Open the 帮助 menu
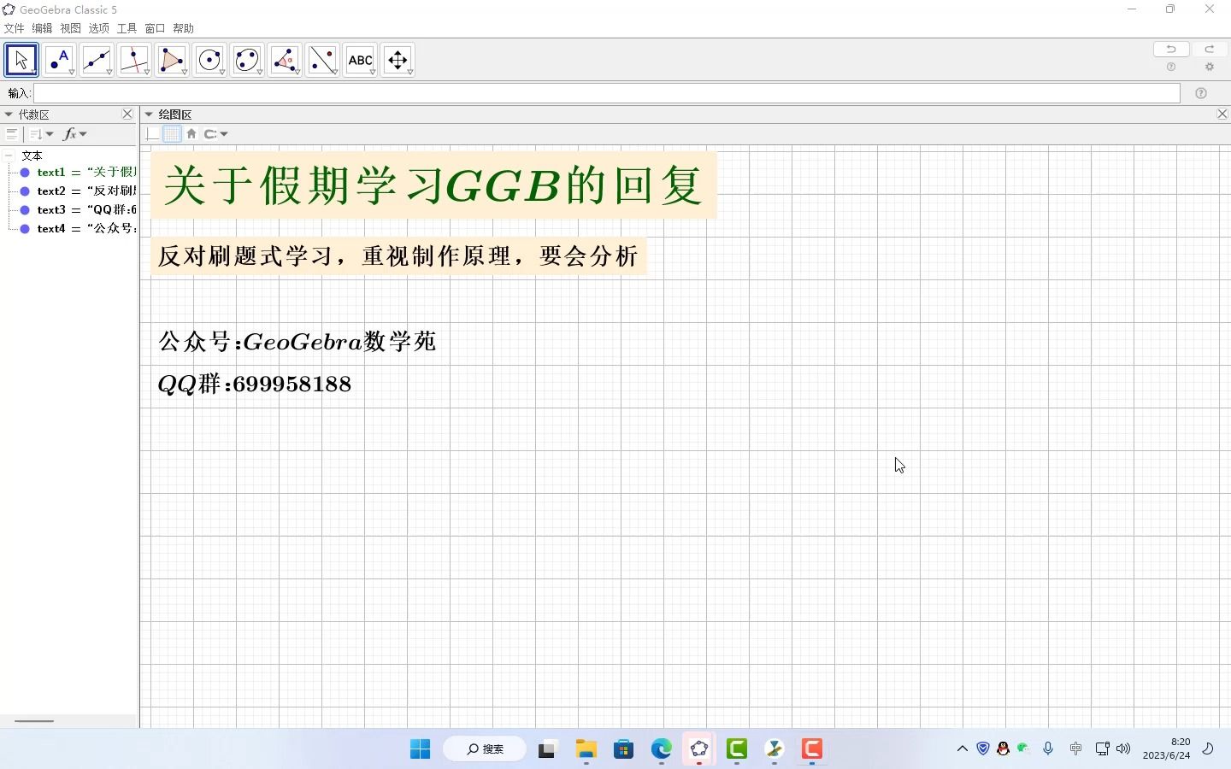 pyautogui.click(x=183, y=28)
